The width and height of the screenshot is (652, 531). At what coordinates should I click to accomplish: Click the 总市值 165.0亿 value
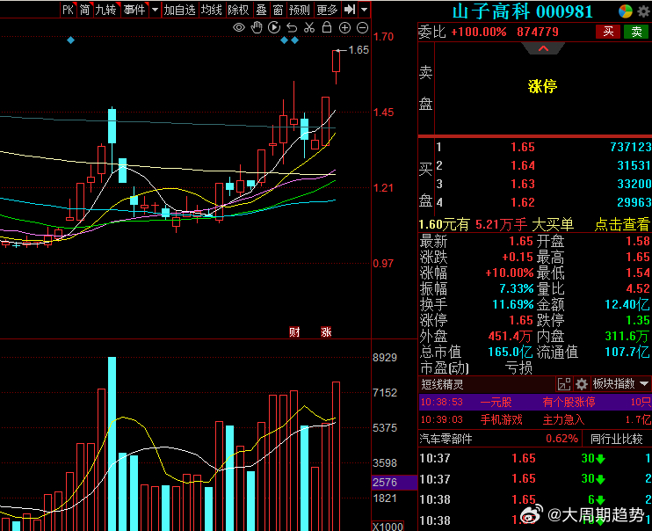(510, 352)
